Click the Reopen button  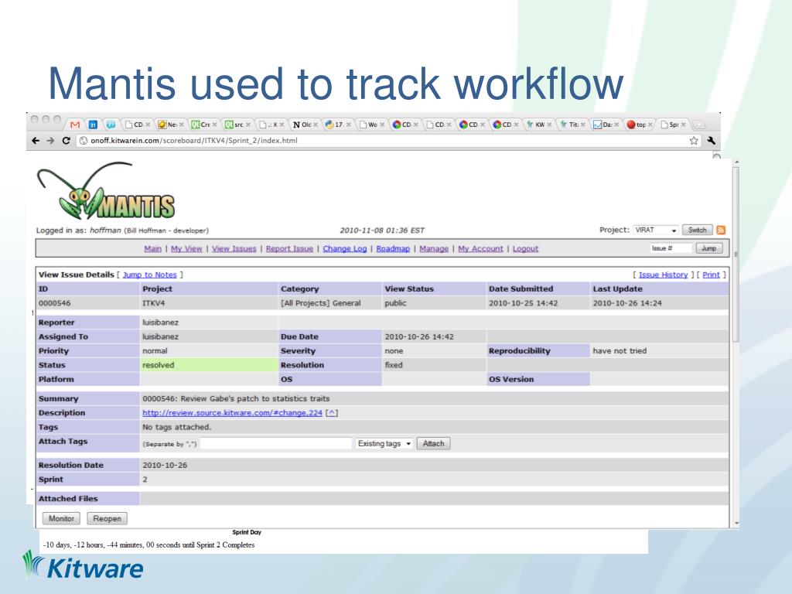click(x=107, y=518)
